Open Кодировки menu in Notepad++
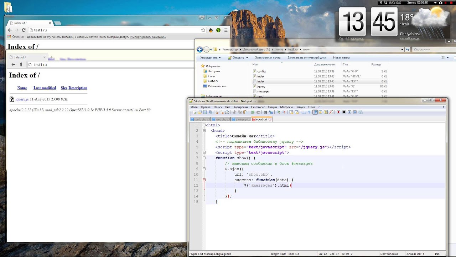The width and height of the screenshot is (456, 257). pyautogui.click(x=240, y=107)
